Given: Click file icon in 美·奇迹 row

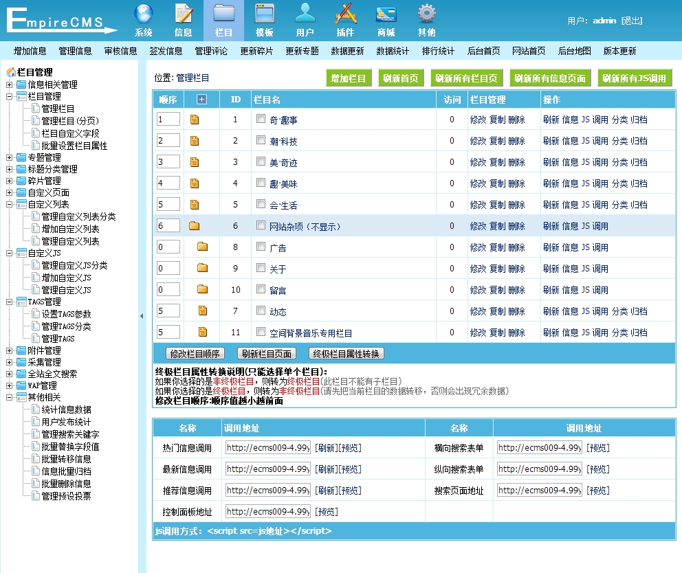Looking at the screenshot, I should [x=195, y=162].
